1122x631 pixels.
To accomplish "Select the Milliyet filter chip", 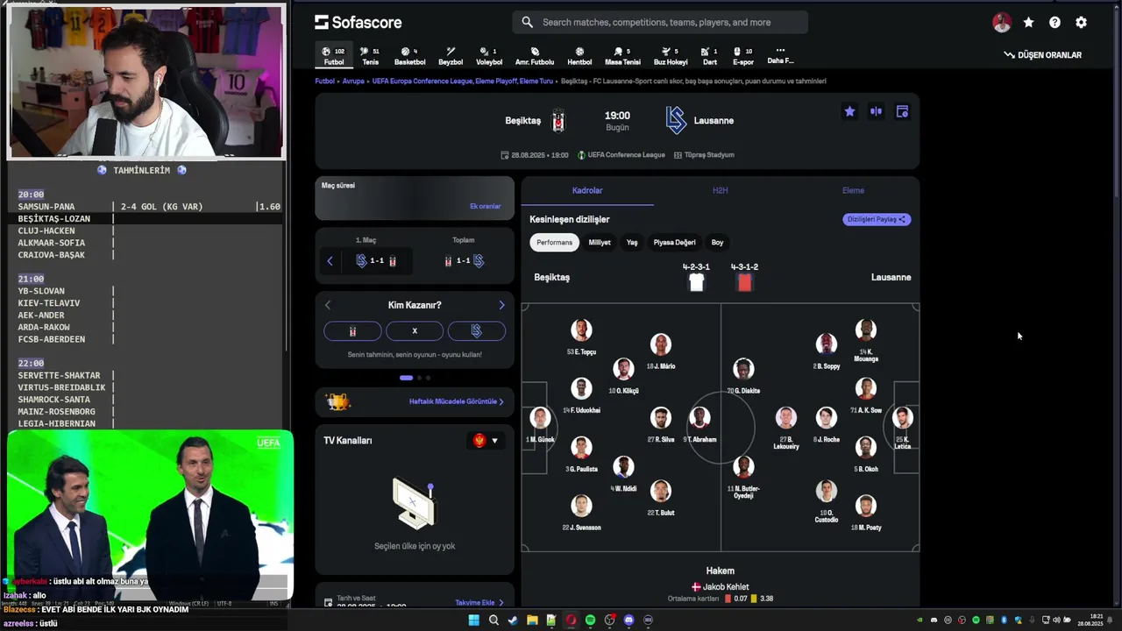I will (600, 243).
